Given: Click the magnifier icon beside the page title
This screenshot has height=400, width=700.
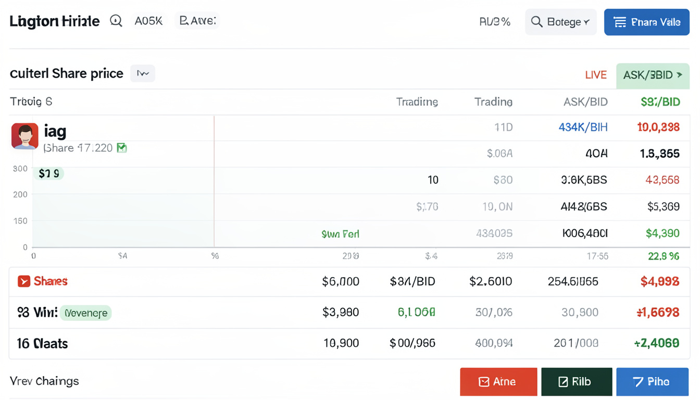Looking at the screenshot, I should [116, 21].
